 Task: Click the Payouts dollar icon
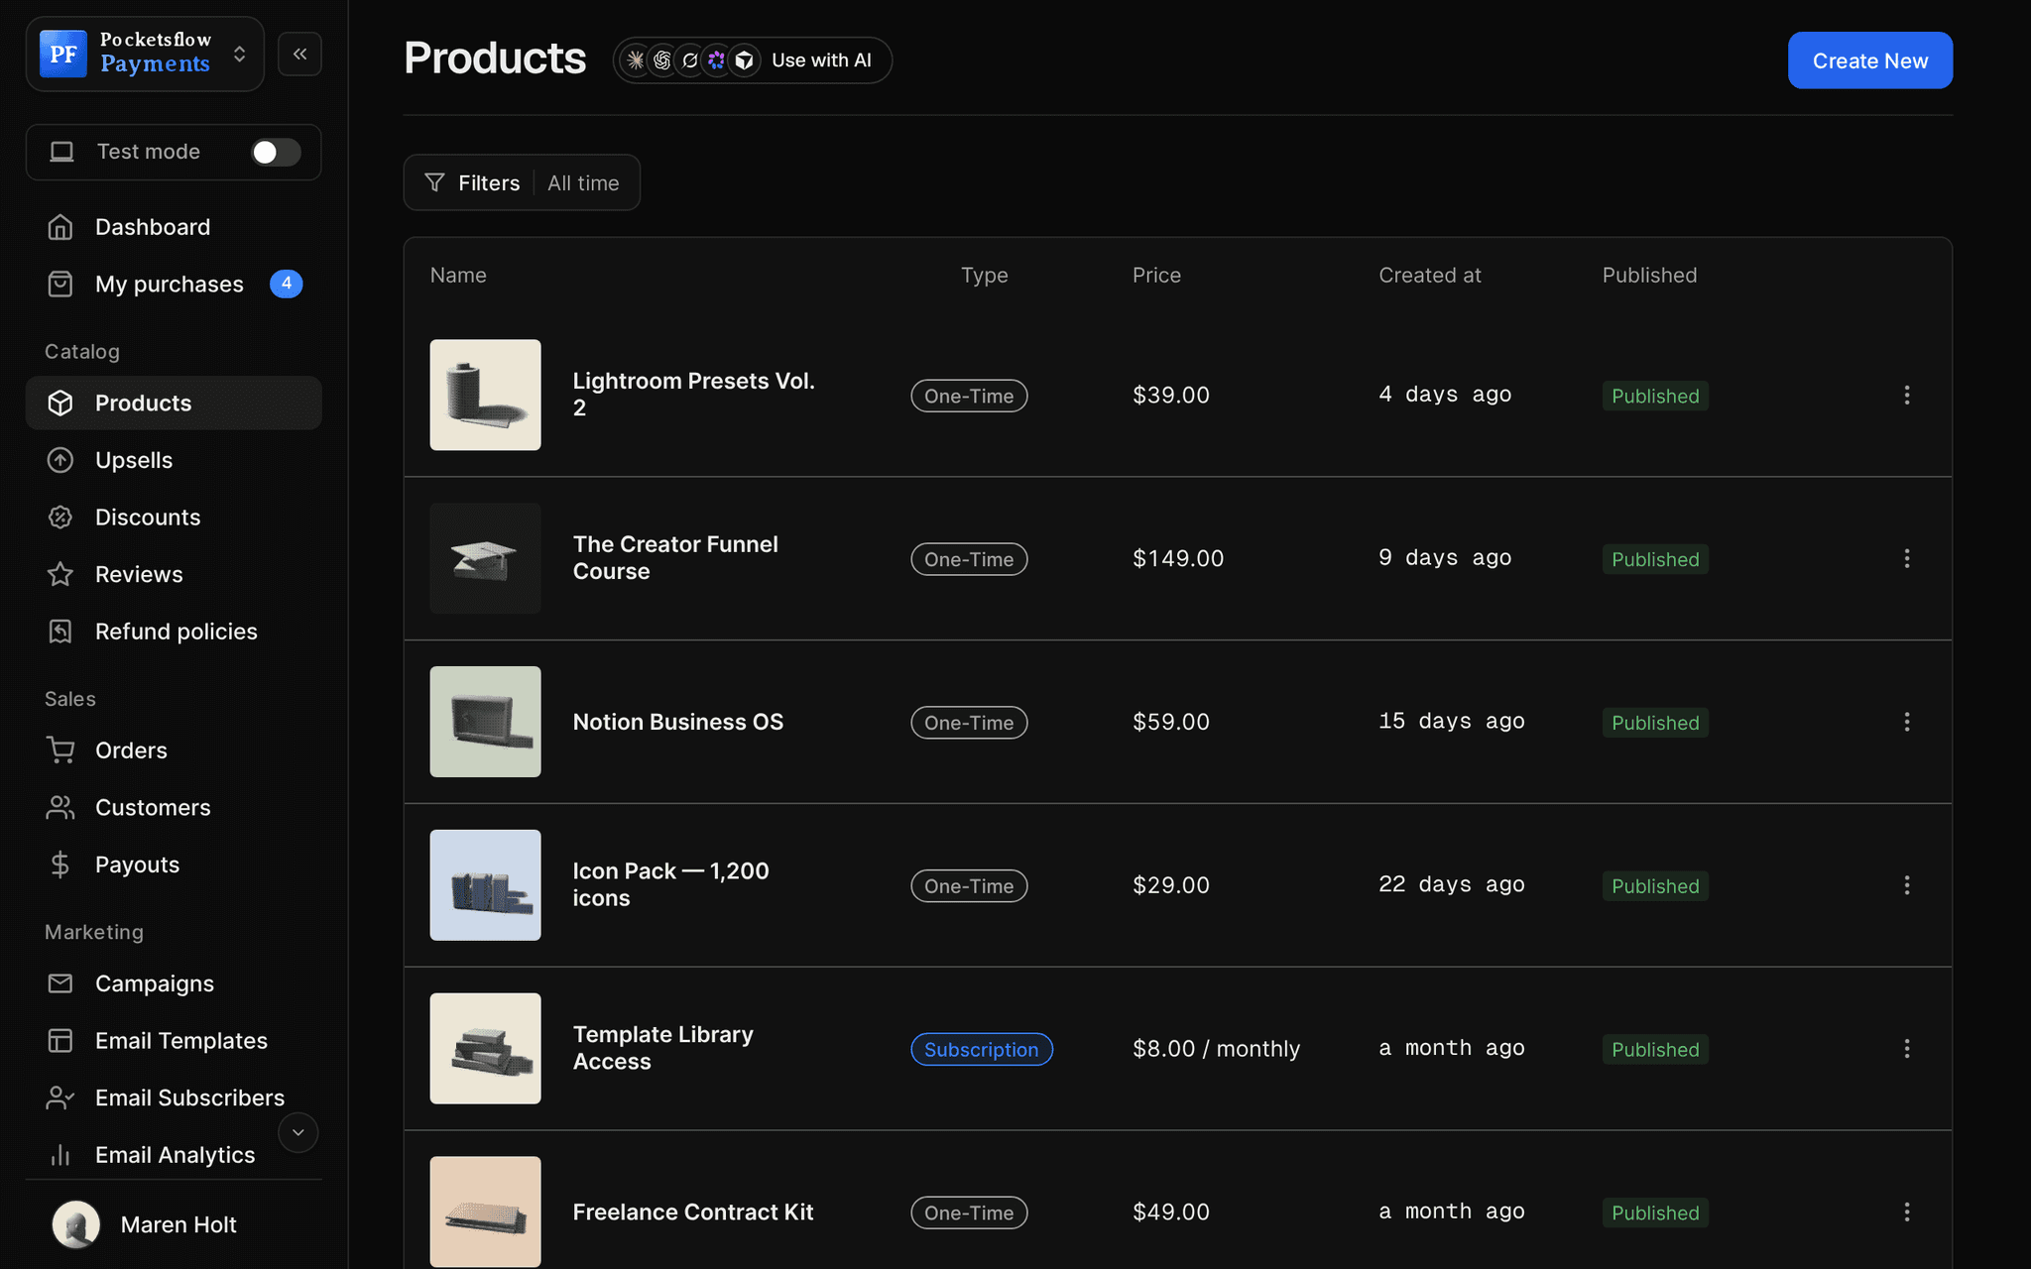click(x=60, y=865)
